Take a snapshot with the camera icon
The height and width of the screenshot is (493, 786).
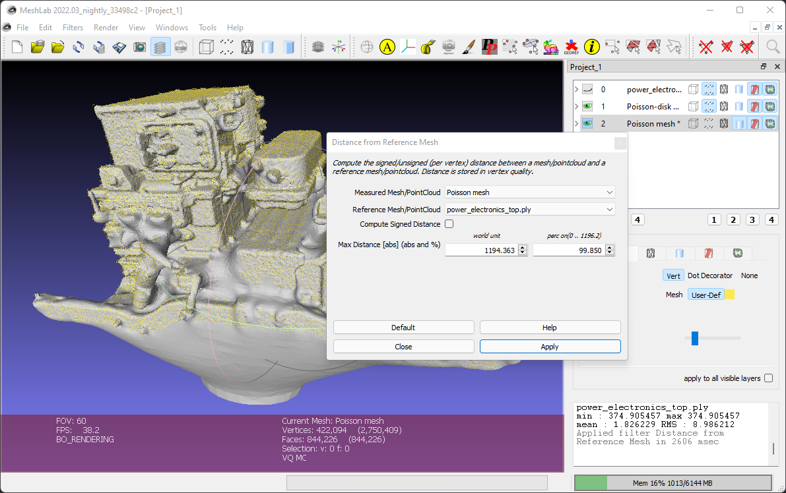tap(139, 47)
